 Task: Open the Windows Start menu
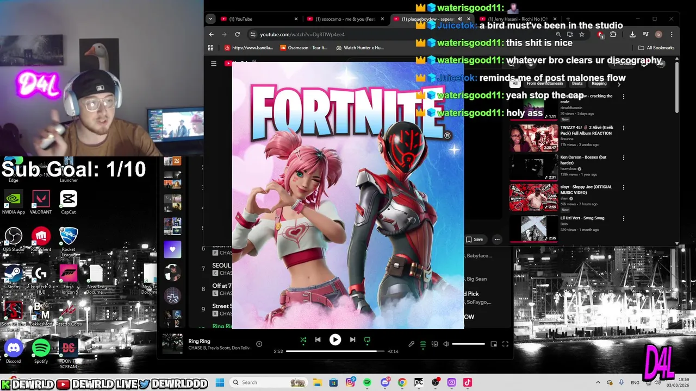click(220, 382)
